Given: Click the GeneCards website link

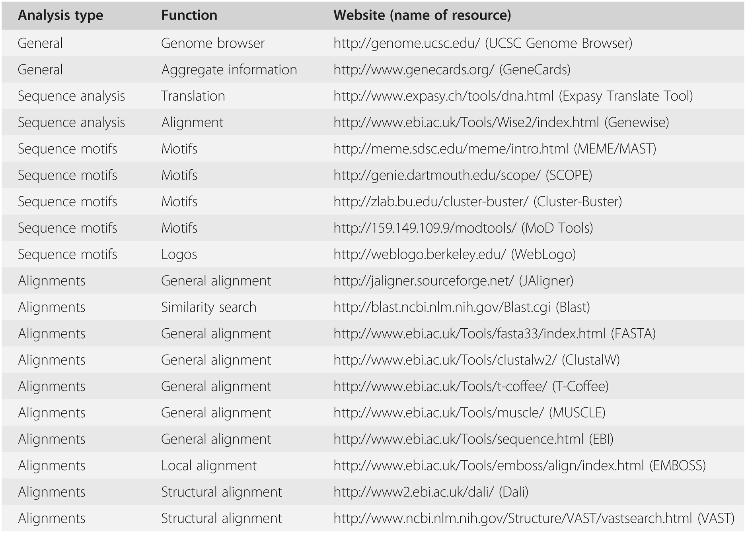Looking at the screenshot, I should (x=414, y=70).
